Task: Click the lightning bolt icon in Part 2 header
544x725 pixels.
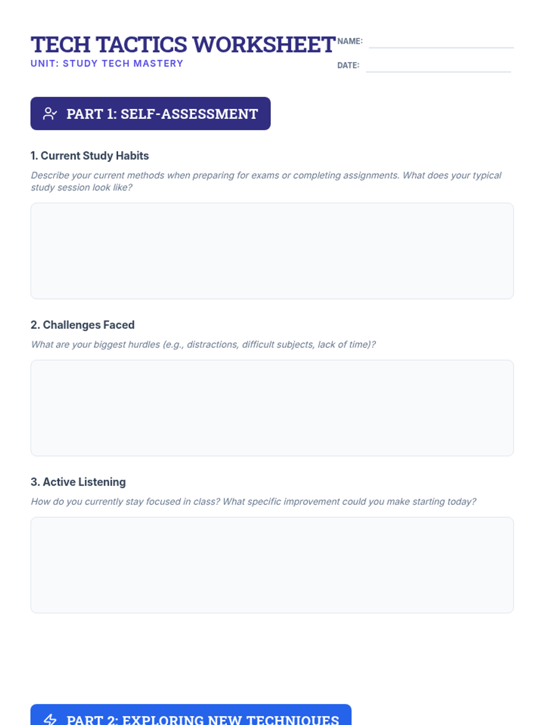Action: (x=50, y=720)
